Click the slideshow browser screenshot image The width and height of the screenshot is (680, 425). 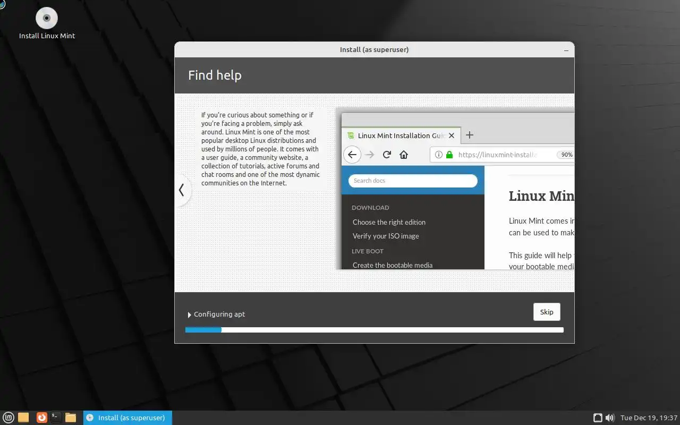pos(455,189)
